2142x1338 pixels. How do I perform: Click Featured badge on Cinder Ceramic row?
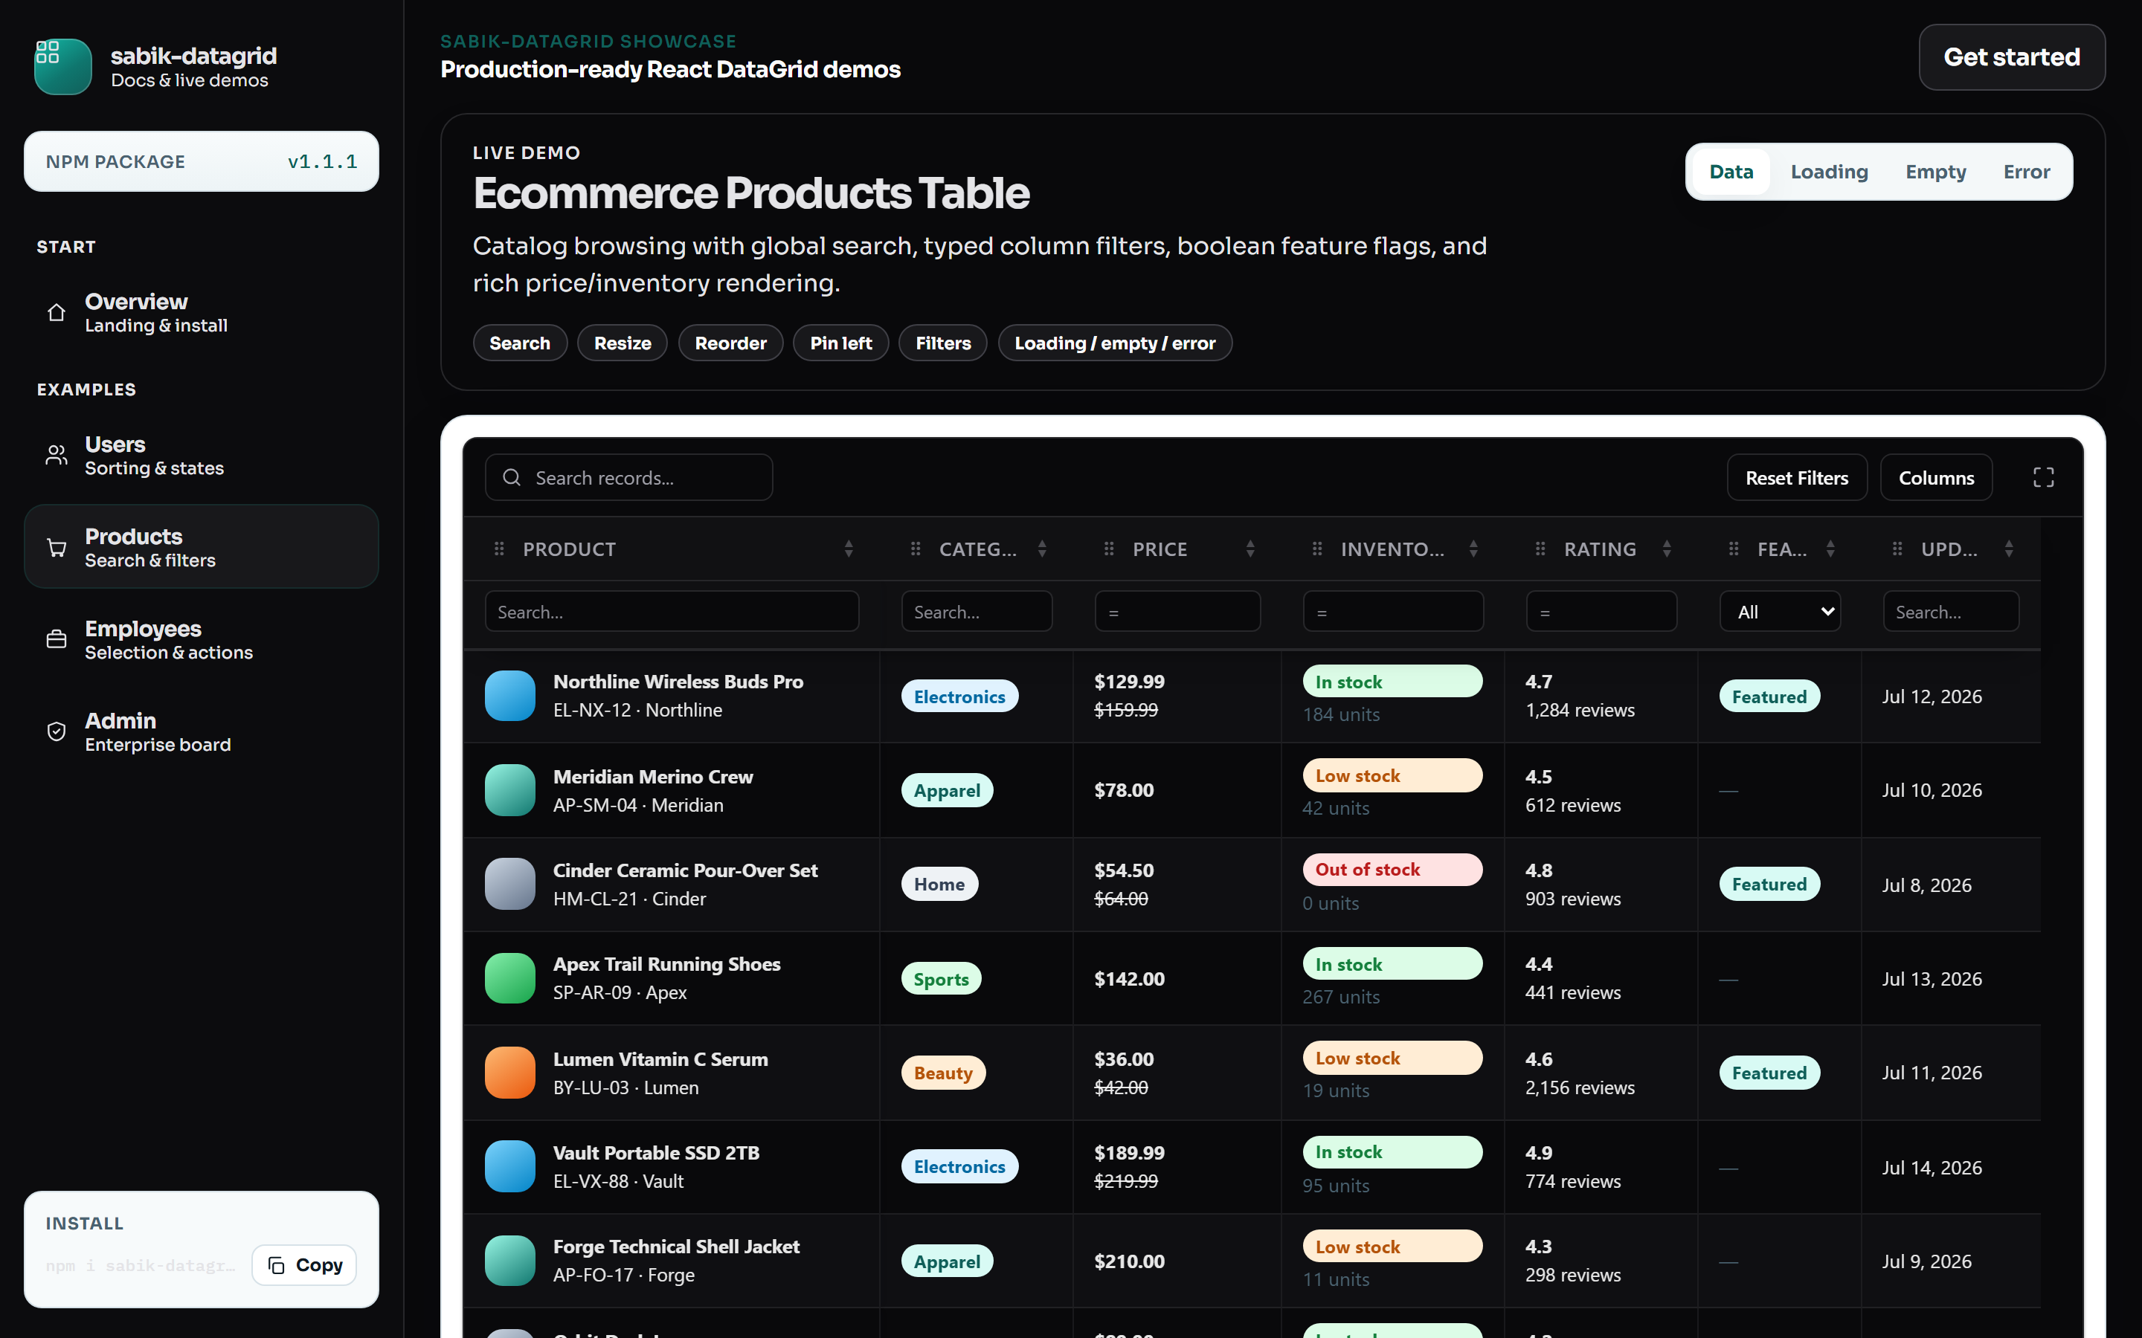(x=1769, y=884)
